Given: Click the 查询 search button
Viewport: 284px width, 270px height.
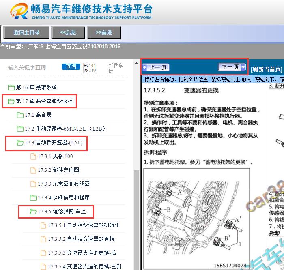Looking at the screenshot, I should [x=71, y=67].
